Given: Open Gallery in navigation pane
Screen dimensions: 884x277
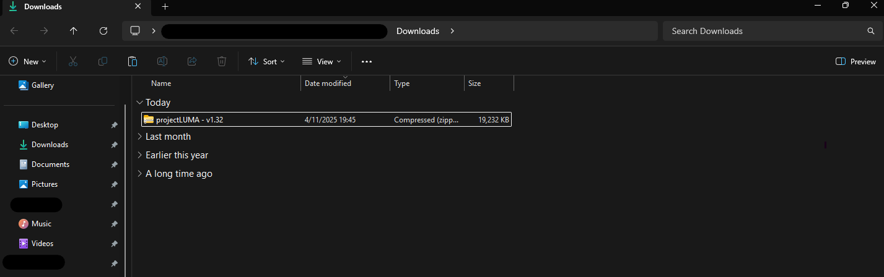Looking at the screenshot, I should (37, 85).
